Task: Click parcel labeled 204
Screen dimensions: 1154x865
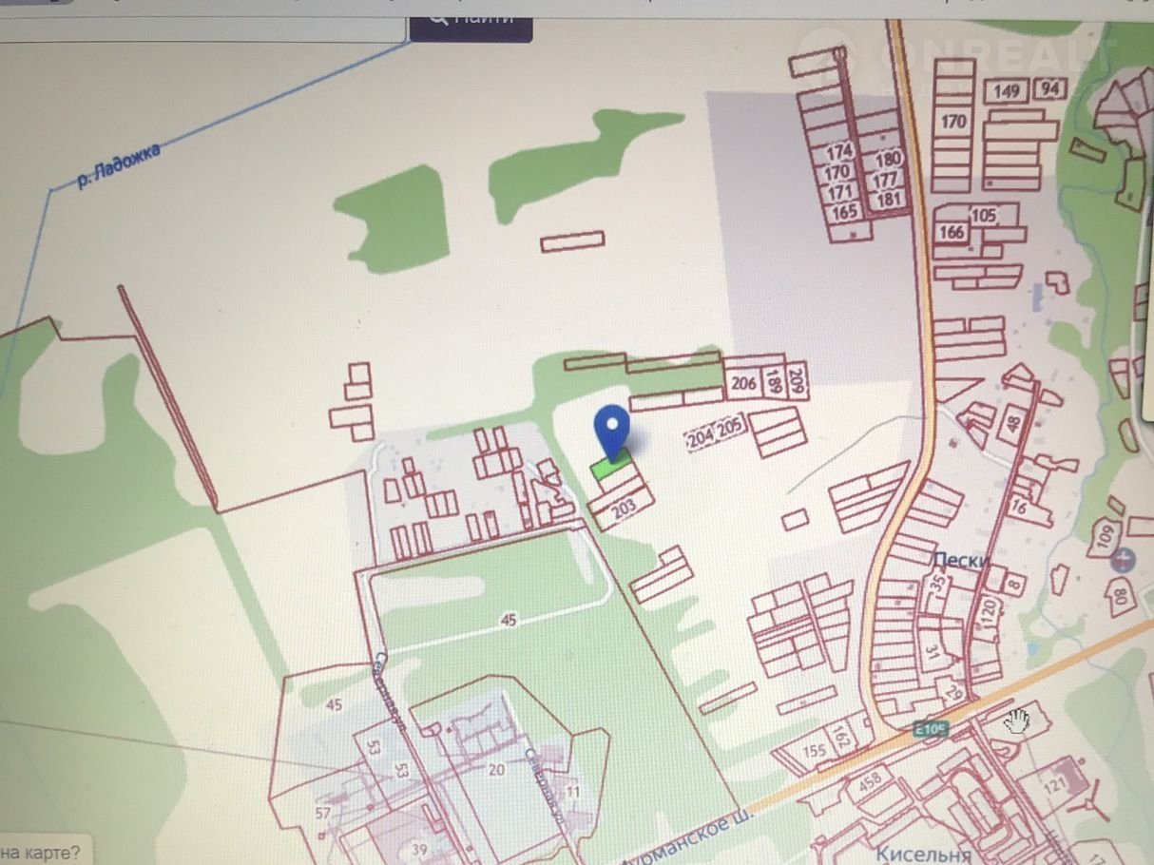Action: [x=701, y=439]
